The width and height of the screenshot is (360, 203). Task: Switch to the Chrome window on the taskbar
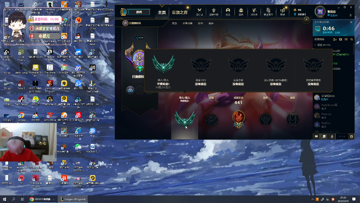(x=42, y=199)
